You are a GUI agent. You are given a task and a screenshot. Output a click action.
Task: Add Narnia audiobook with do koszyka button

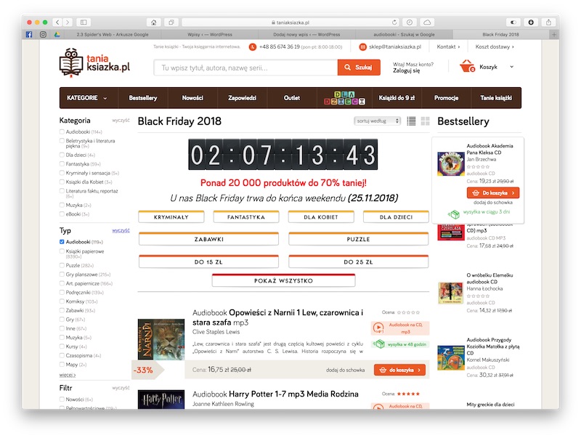tap(400, 370)
